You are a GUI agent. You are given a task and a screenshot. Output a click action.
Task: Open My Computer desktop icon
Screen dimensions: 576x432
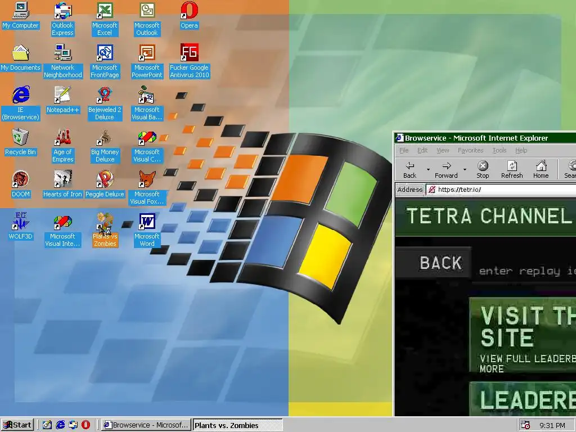tap(21, 15)
